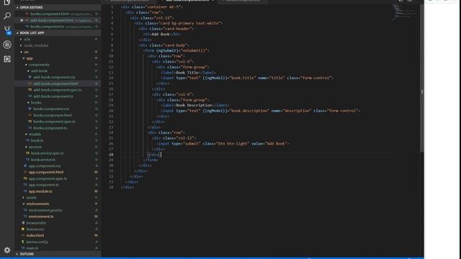Open add-book.component.spec.ts file
The height and width of the screenshot is (259, 461).
(x=58, y=90)
